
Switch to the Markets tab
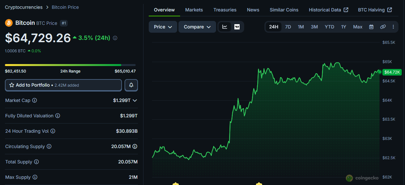tap(194, 10)
